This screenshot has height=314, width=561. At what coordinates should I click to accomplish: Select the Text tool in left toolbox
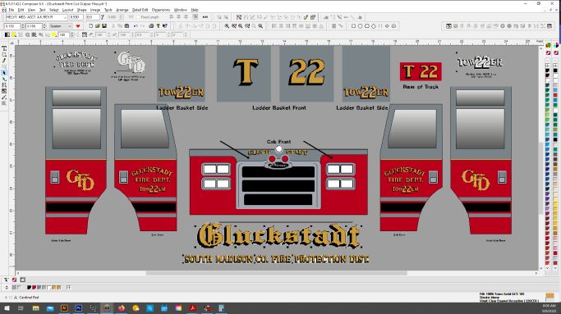click(x=4, y=48)
